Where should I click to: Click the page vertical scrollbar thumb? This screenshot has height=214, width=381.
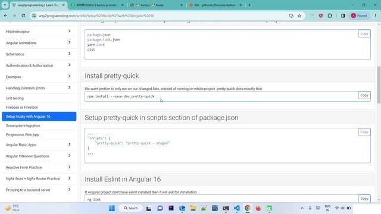pos(379,85)
